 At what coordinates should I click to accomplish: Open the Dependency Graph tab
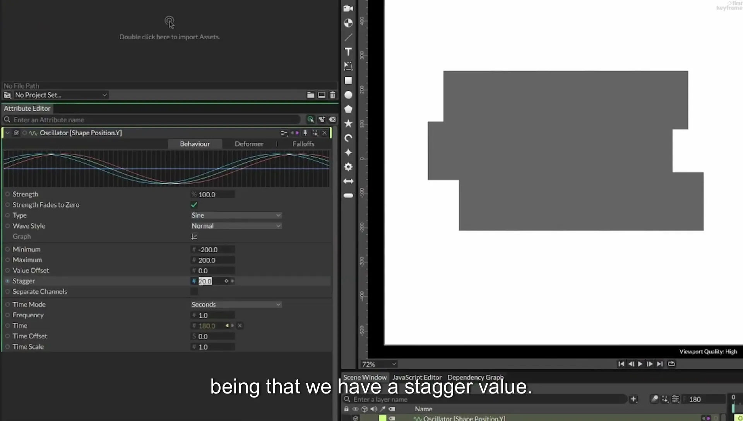click(475, 377)
